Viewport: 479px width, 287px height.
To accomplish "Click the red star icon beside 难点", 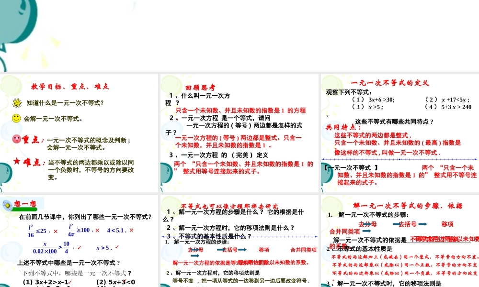I will tap(17, 160).
